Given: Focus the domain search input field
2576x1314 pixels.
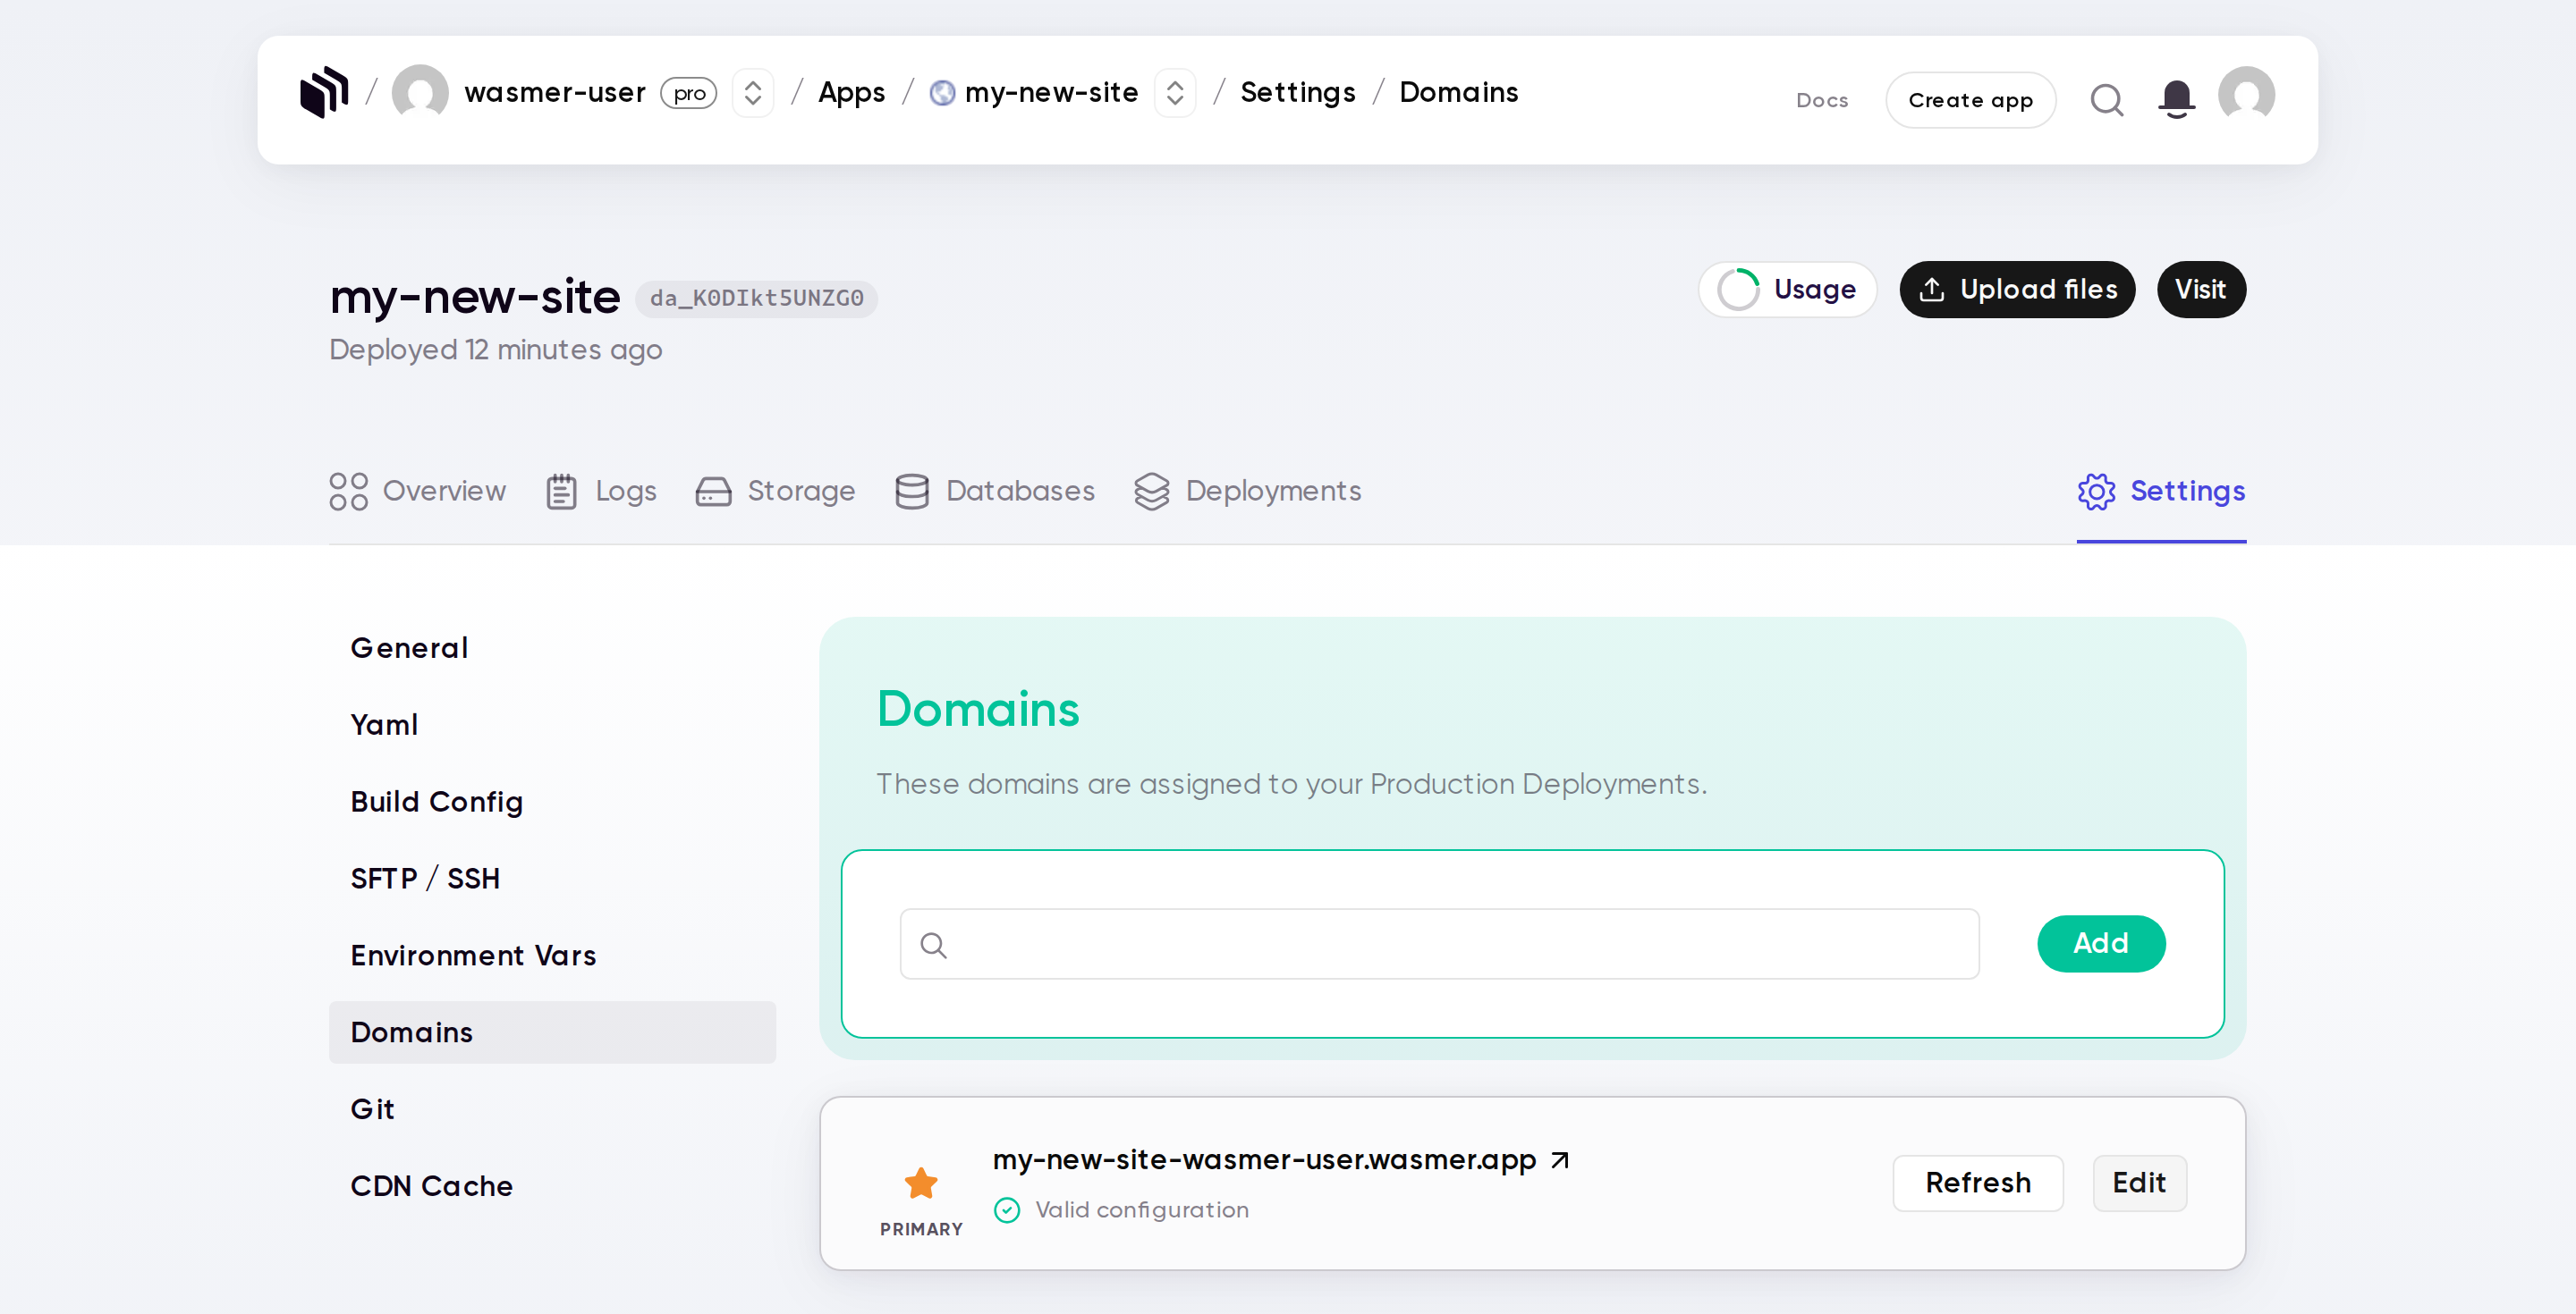Looking at the screenshot, I should click(1439, 944).
